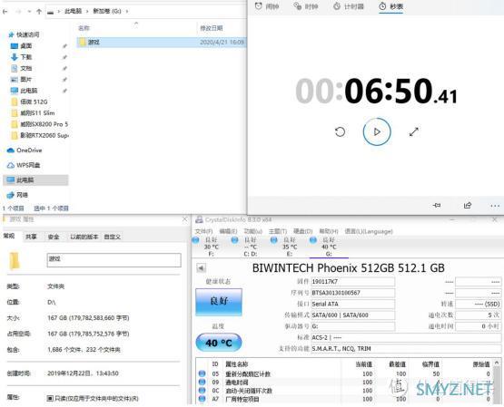Image resolution: width=504 pixels, height=407 pixels.
Task: Pin the stopwatch from the bottom bar
Action: coord(437,205)
